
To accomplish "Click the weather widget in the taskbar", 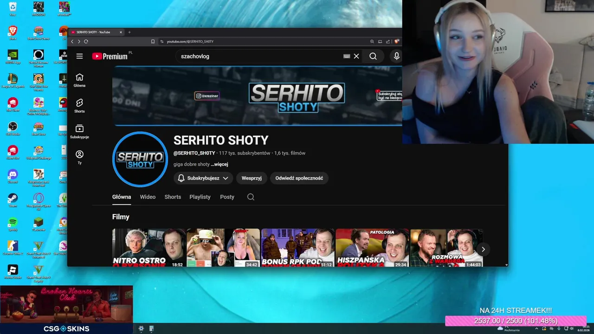I will point(509,328).
